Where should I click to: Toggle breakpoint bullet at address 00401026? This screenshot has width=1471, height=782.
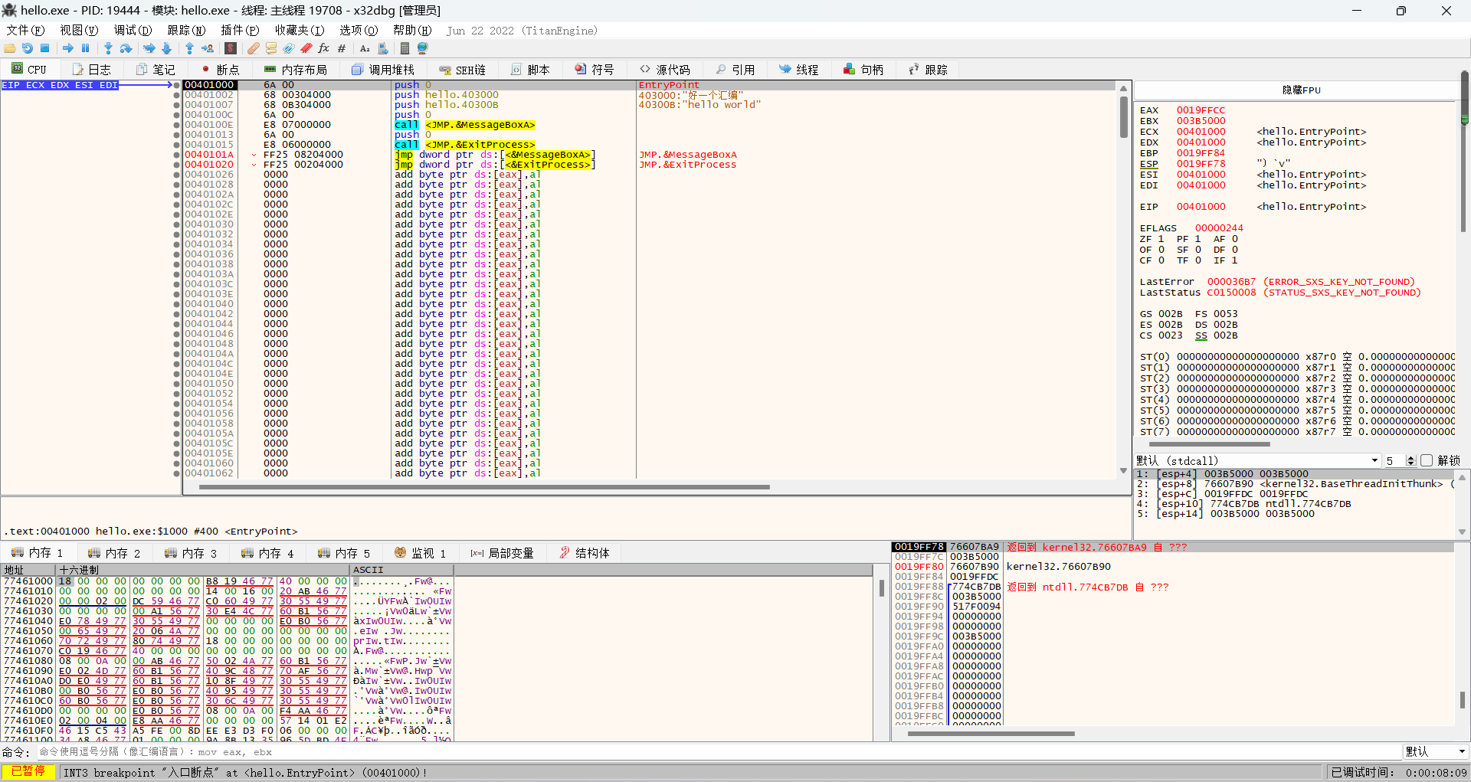[176, 175]
